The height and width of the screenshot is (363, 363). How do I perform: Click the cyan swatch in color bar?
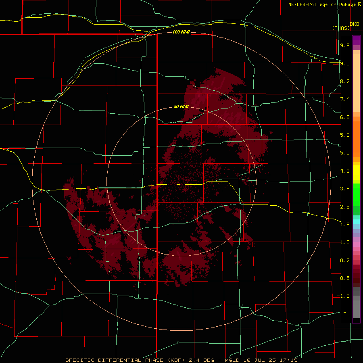356,222
